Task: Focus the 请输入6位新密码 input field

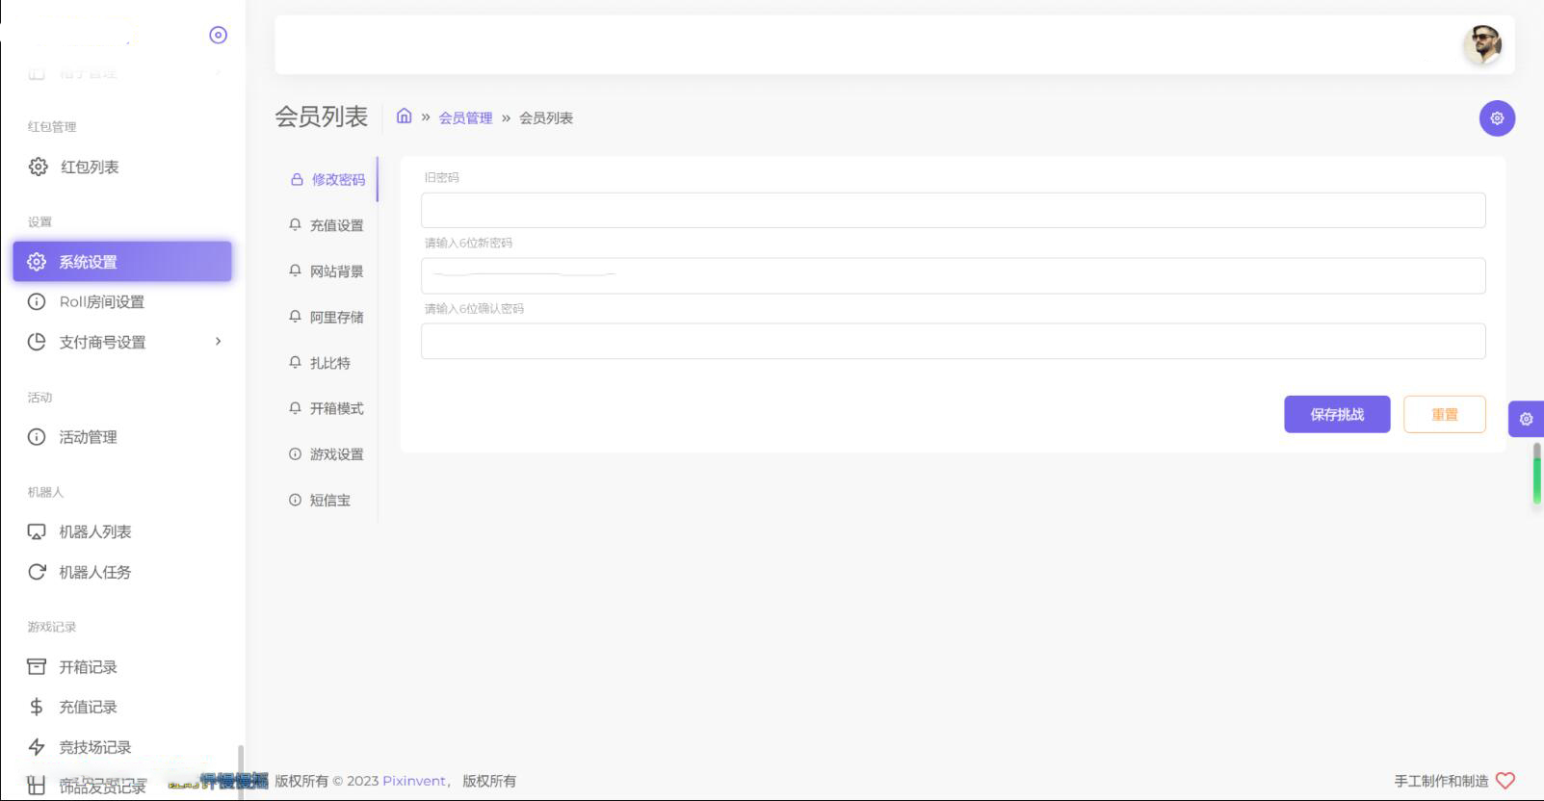Action: click(954, 275)
